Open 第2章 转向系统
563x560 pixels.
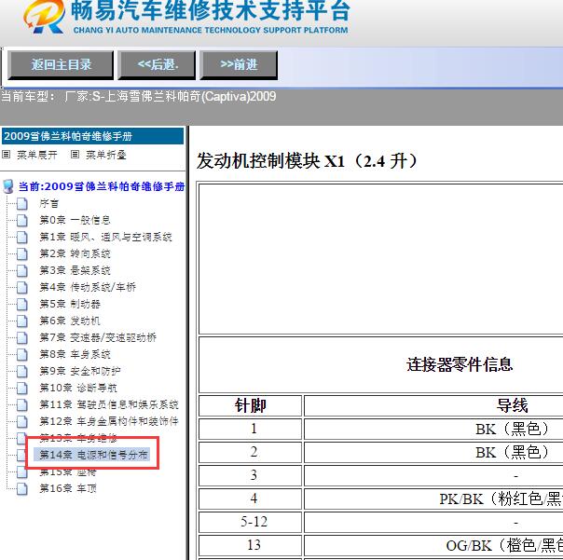tap(75, 253)
